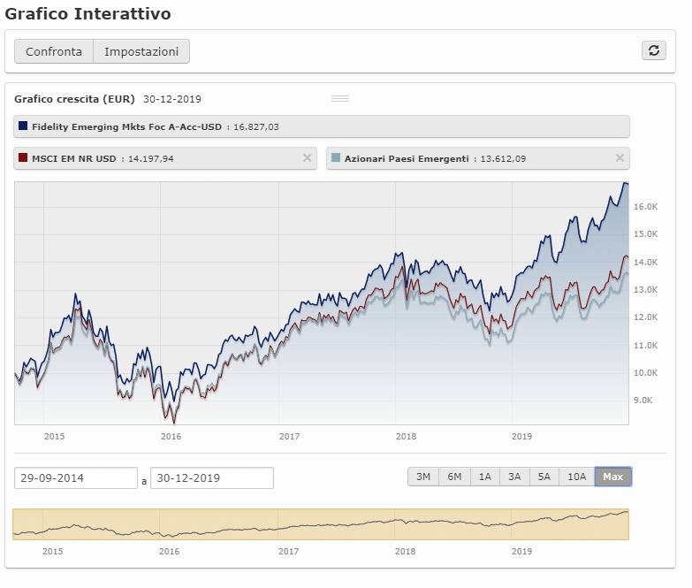Viewport: 692px width, 588px height.
Task: Click the Grafico Interattivo heading
Action: click(x=87, y=13)
